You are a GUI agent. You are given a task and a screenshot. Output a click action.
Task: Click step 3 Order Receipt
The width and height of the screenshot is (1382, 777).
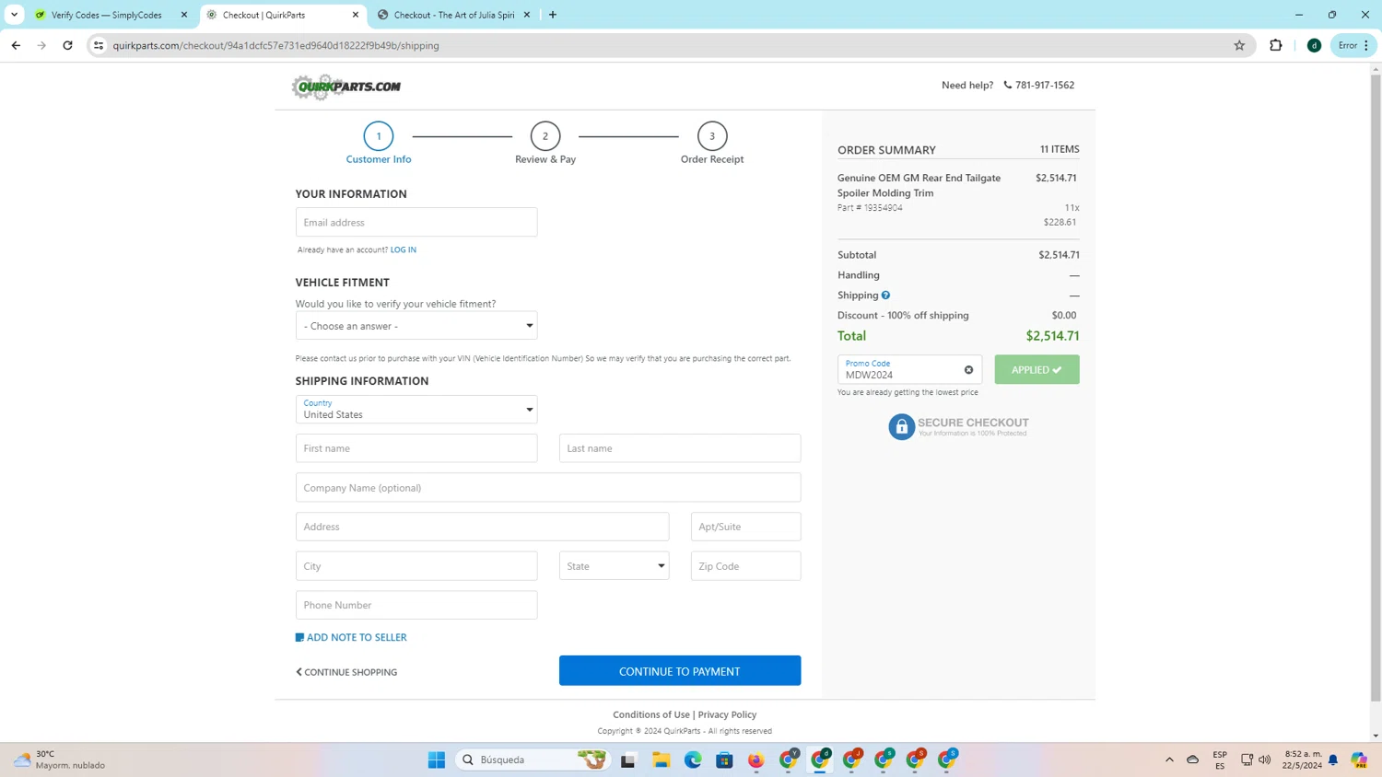712,144
